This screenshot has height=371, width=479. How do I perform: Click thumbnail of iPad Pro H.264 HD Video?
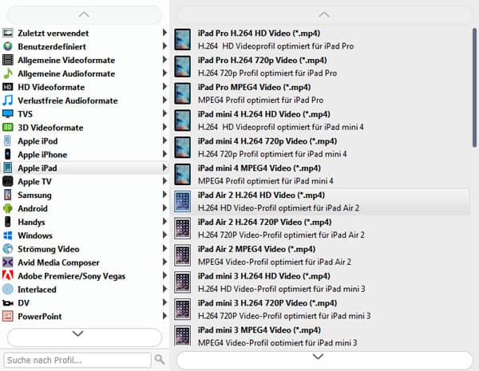pyautogui.click(x=183, y=40)
